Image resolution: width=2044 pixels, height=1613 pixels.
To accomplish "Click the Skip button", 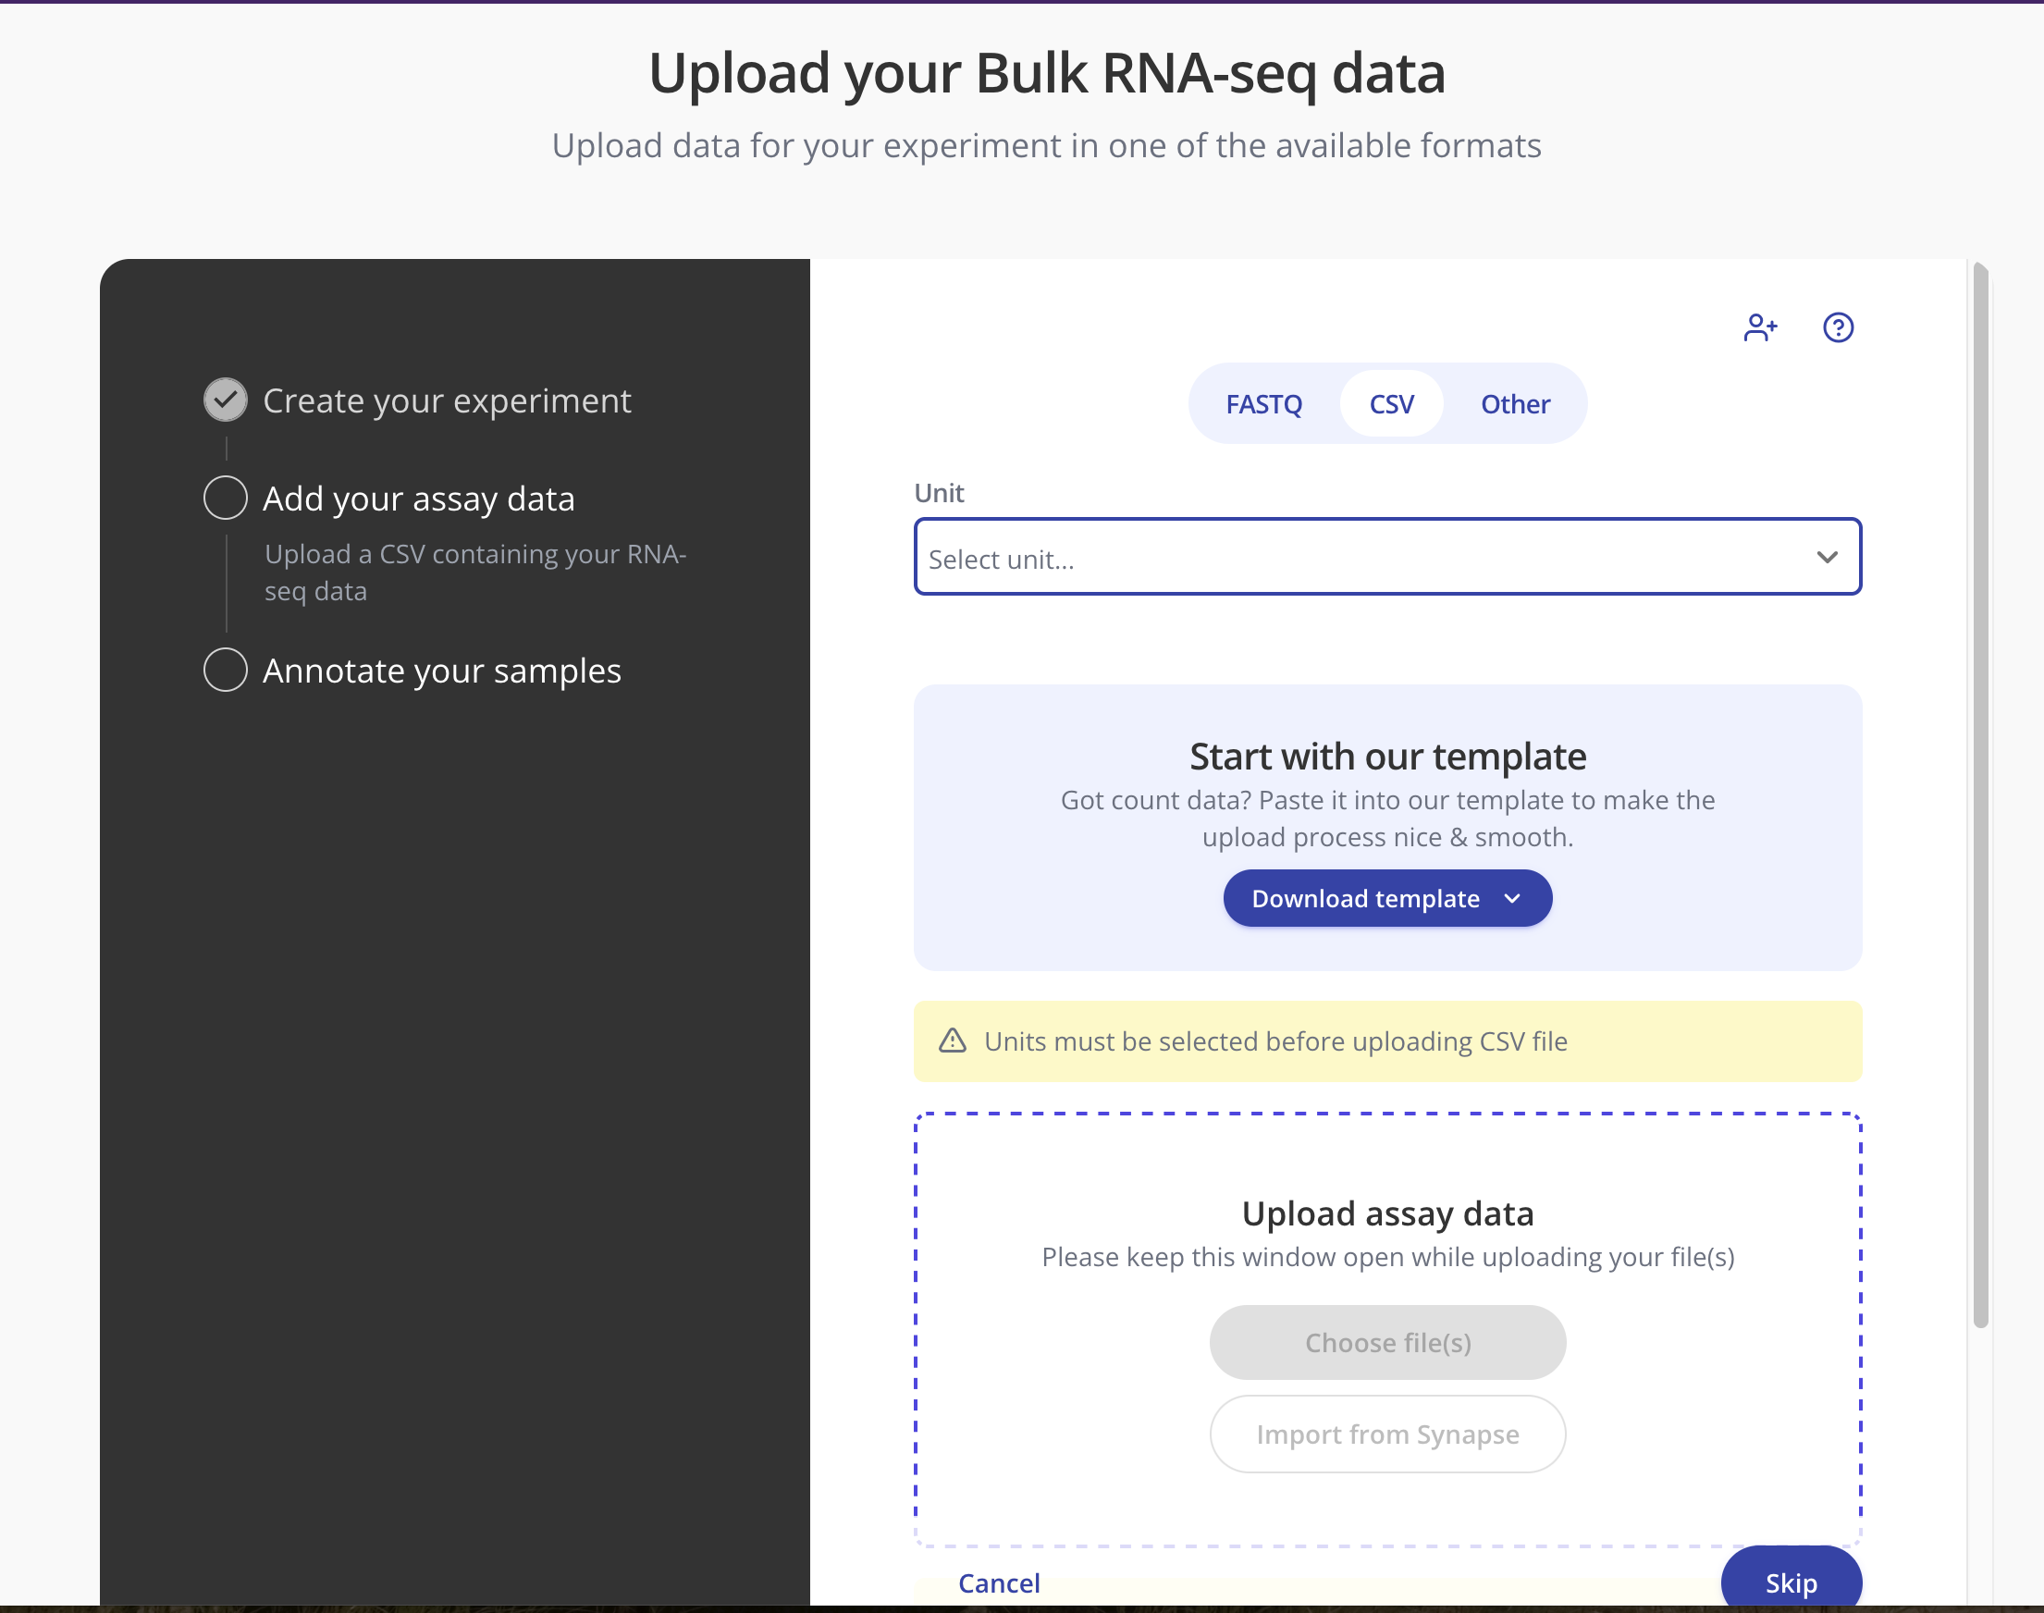I will tap(1790, 1582).
